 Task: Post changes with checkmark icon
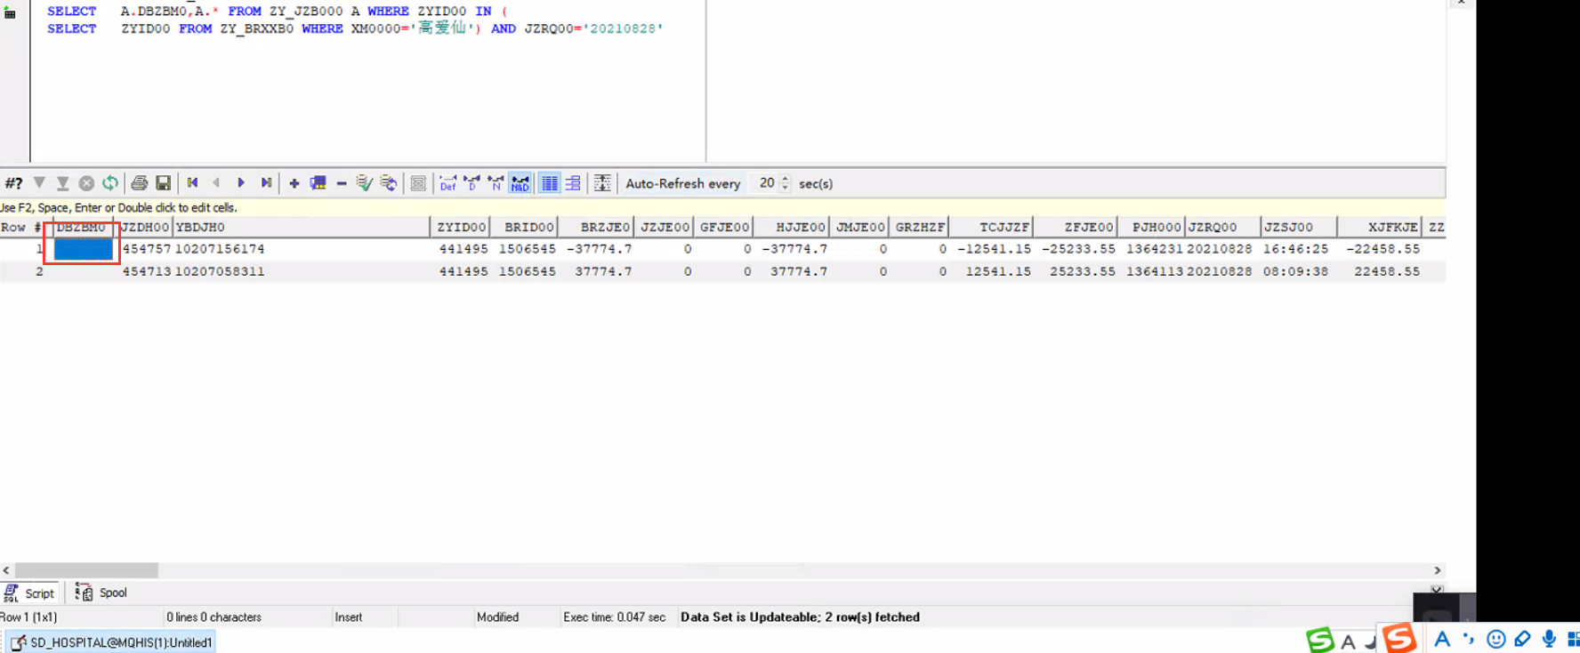coord(364,183)
